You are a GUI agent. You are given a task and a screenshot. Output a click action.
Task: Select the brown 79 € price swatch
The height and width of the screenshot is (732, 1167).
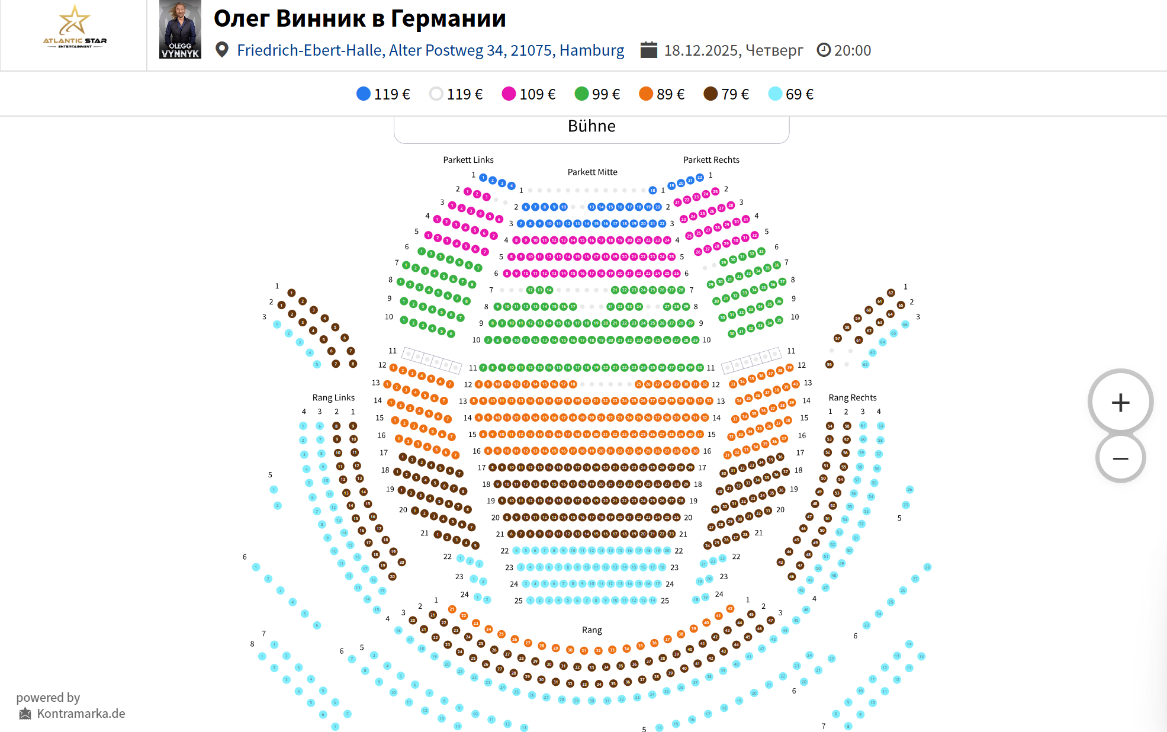(x=711, y=94)
